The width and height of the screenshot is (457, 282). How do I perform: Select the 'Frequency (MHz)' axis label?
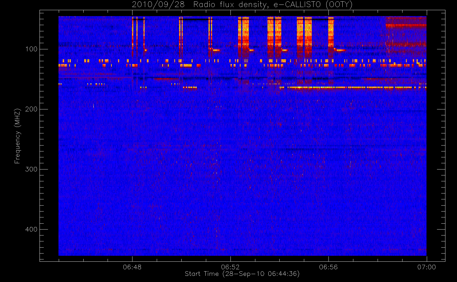(x=18, y=136)
